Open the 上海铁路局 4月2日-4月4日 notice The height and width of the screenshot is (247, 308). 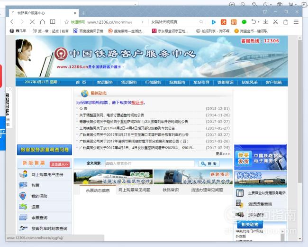[127, 128]
